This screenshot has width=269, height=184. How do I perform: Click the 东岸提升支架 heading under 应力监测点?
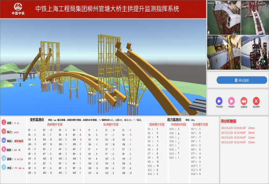(200, 124)
